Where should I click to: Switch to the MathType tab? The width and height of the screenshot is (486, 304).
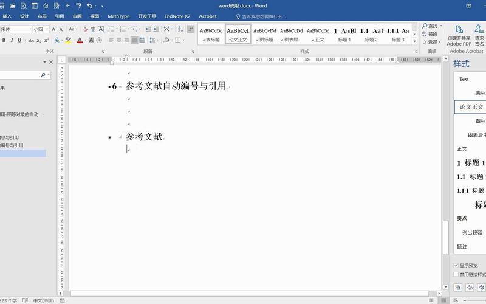pyautogui.click(x=118, y=16)
